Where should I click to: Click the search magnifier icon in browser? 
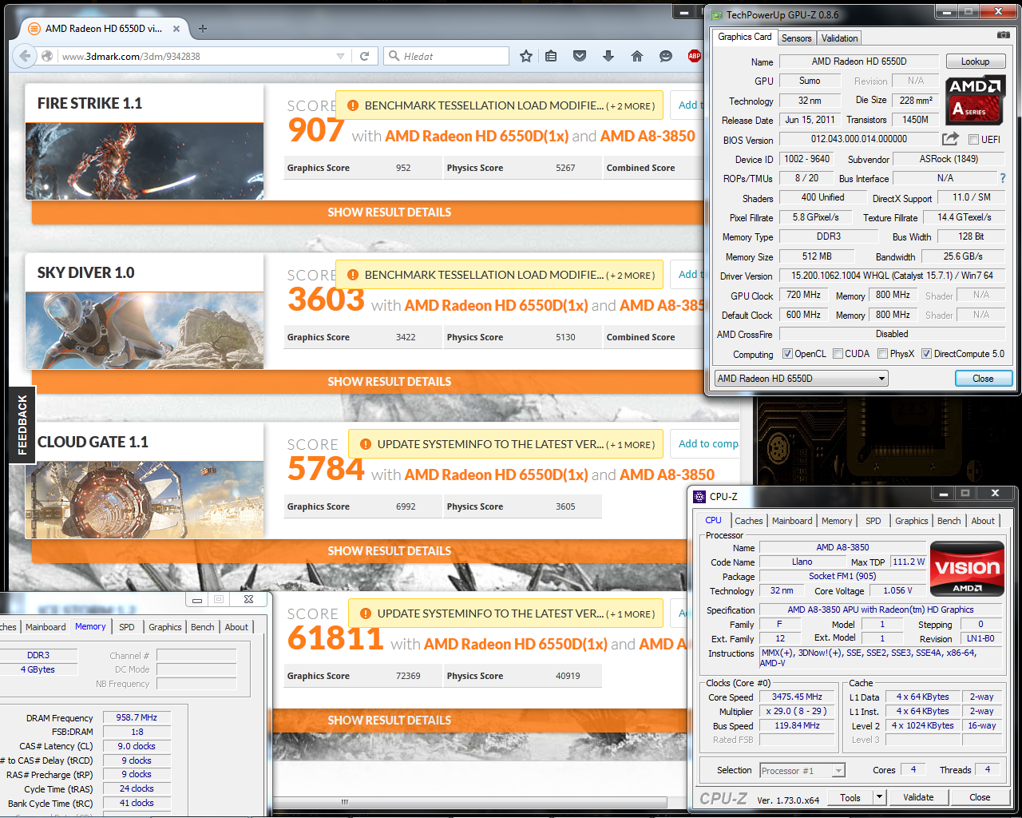(394, 56)
